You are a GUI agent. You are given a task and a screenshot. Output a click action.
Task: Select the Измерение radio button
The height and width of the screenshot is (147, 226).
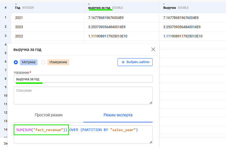(x=43, y=62)
